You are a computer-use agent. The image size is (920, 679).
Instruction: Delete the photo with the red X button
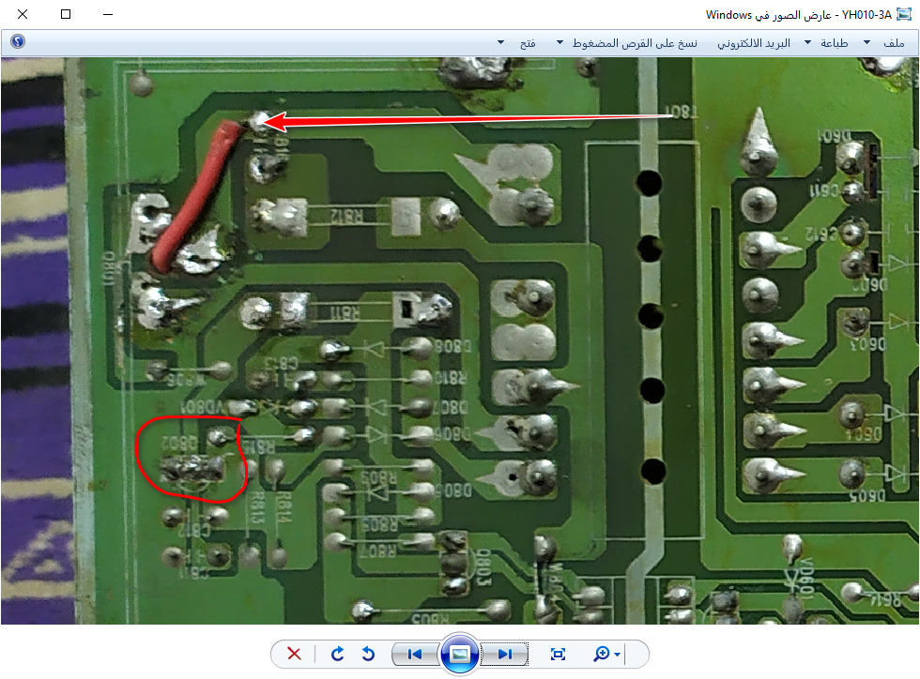pyautogui.click(x=294, y=654)
